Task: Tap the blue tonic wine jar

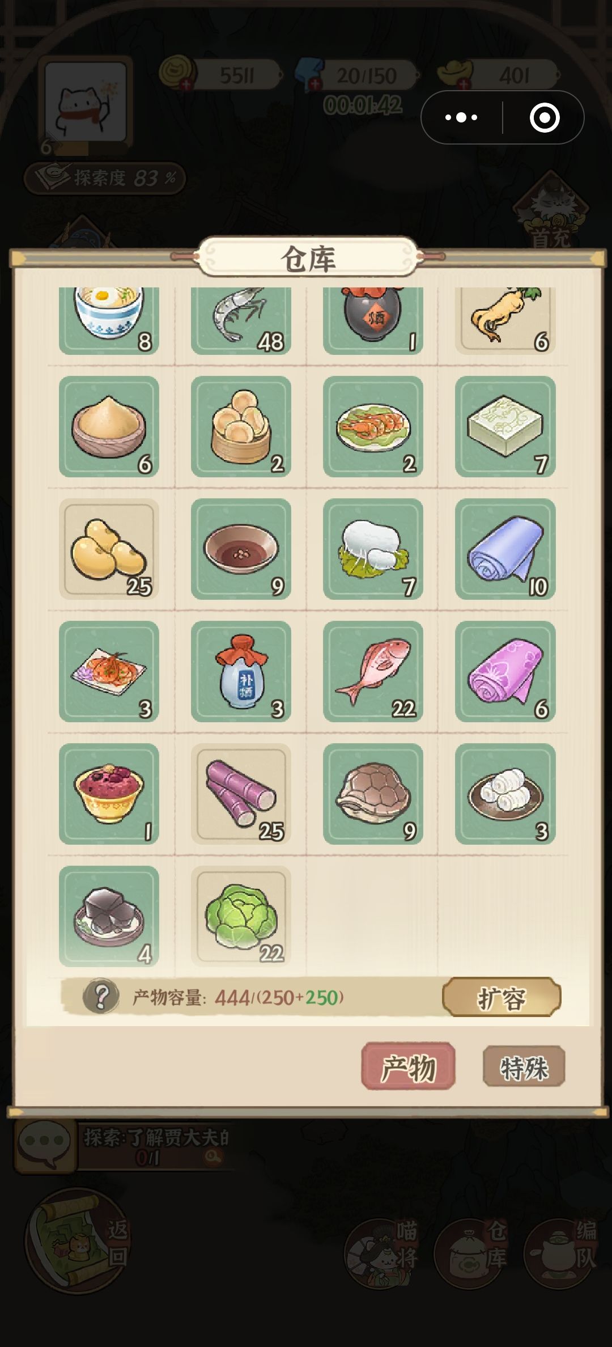Action: tap(241, 671)
